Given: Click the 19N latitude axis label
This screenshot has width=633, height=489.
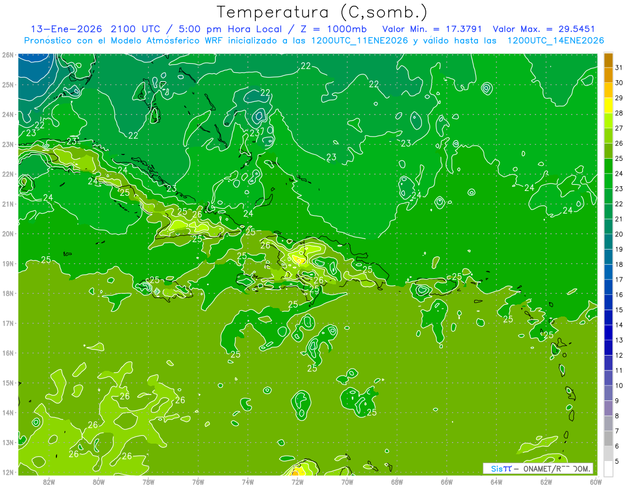Looking at the screenshot, I should pyautogui.click(x=8, y=264).
